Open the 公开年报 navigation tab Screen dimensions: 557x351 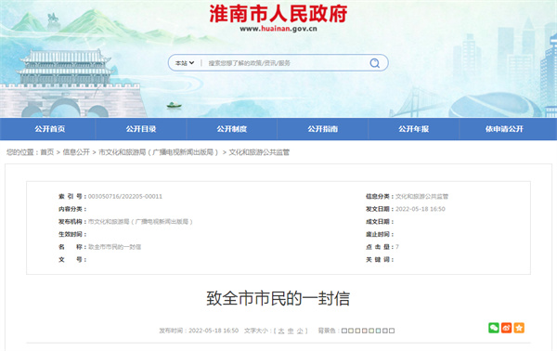(x=413, y=129)
